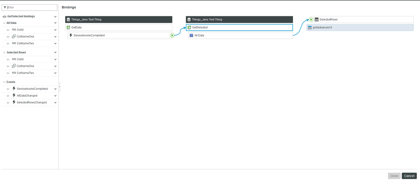Select All Data node in the diagram
Image resolution: width=420 pixels, height=182 pixels.
[240, 35]
